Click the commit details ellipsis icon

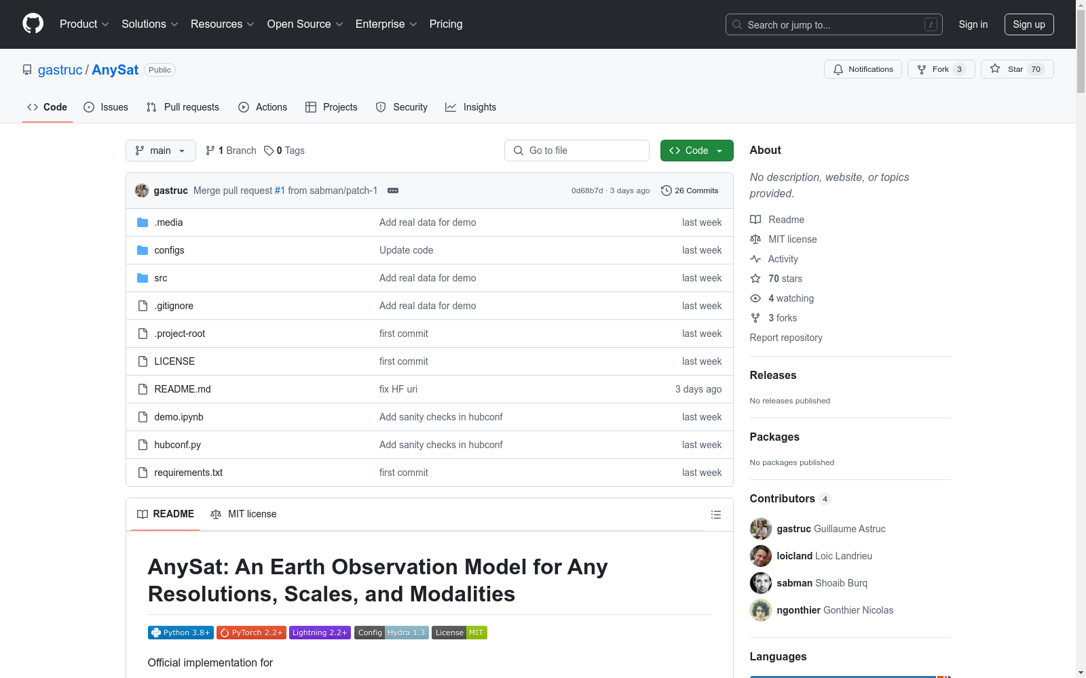tap(393, 191)
